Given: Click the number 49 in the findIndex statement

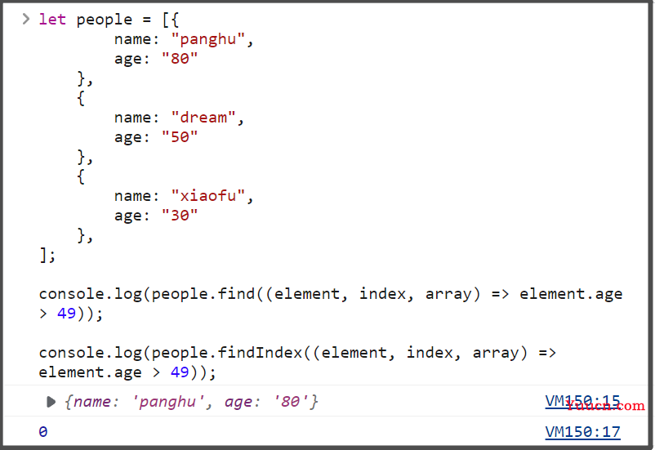Looking at the screenshot, I should pos(180,372).
